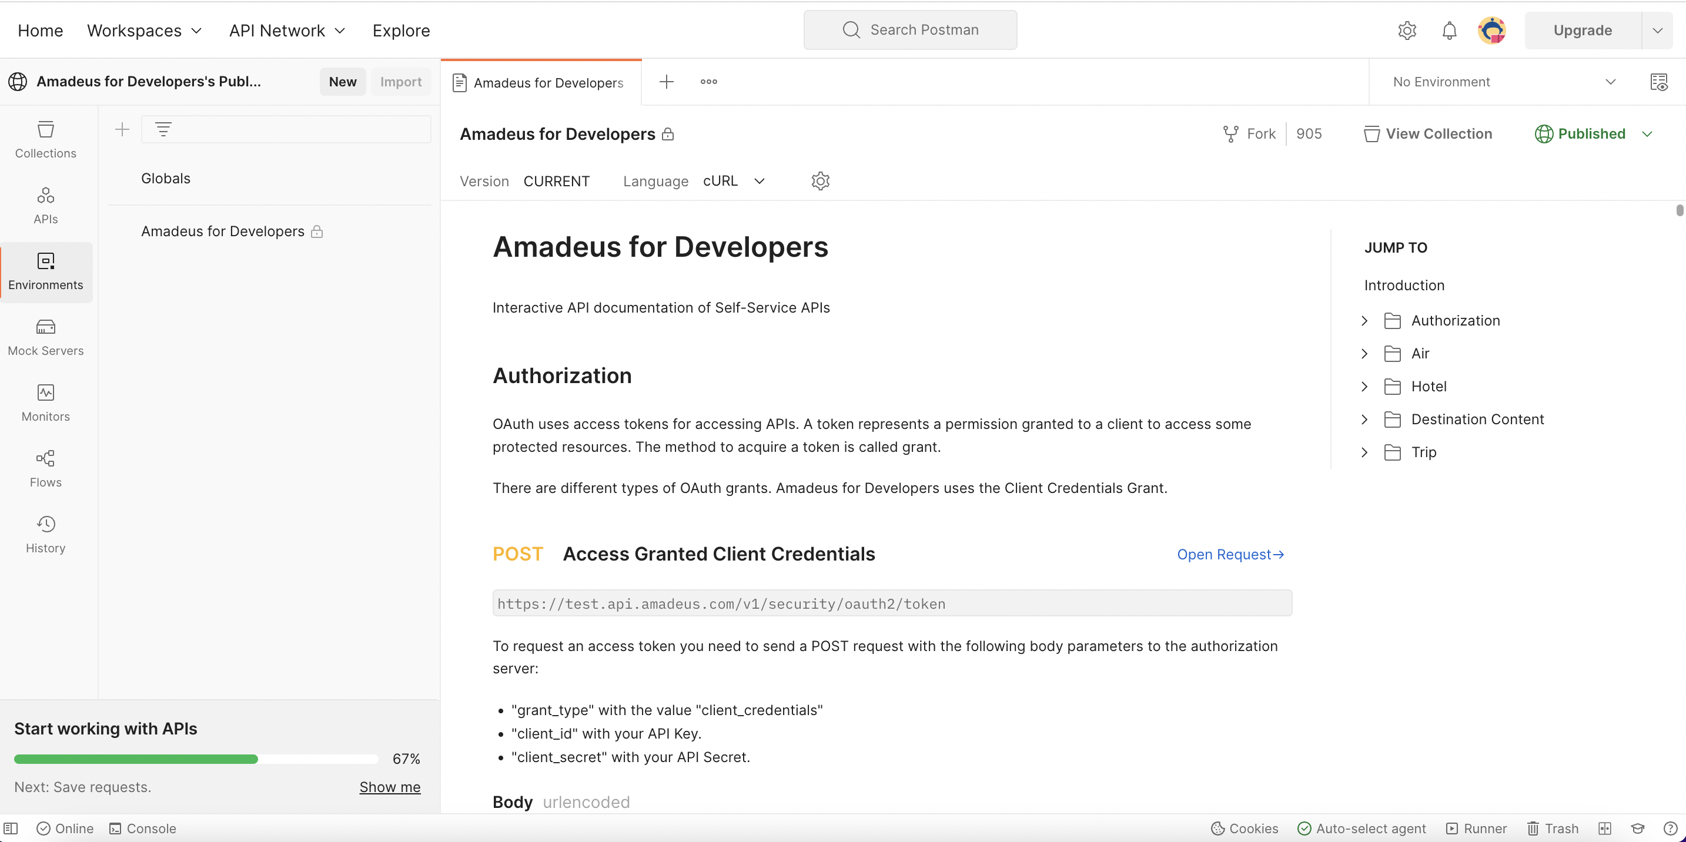Open the Console from status bar
Screen dimensions: 1686x842
coord(143,828)
